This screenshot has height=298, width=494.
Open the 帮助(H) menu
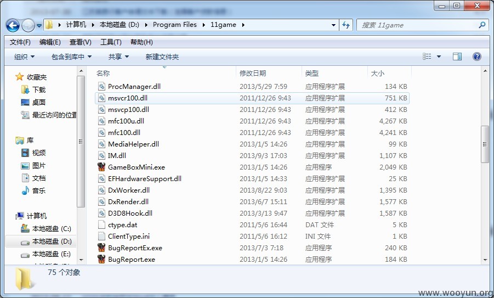141,42
